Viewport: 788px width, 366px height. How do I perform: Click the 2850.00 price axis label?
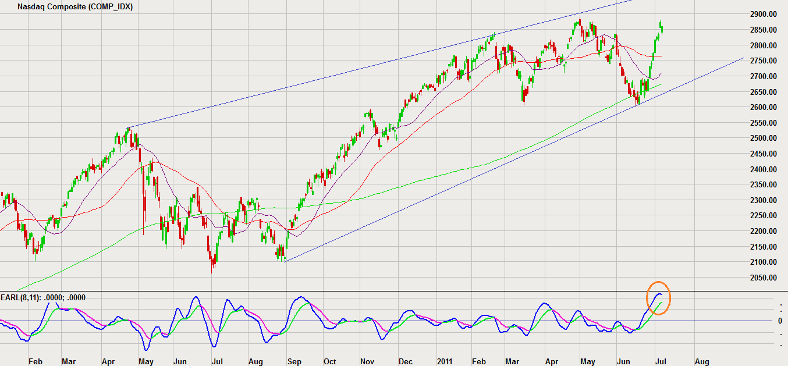click(x=762, y=30)
